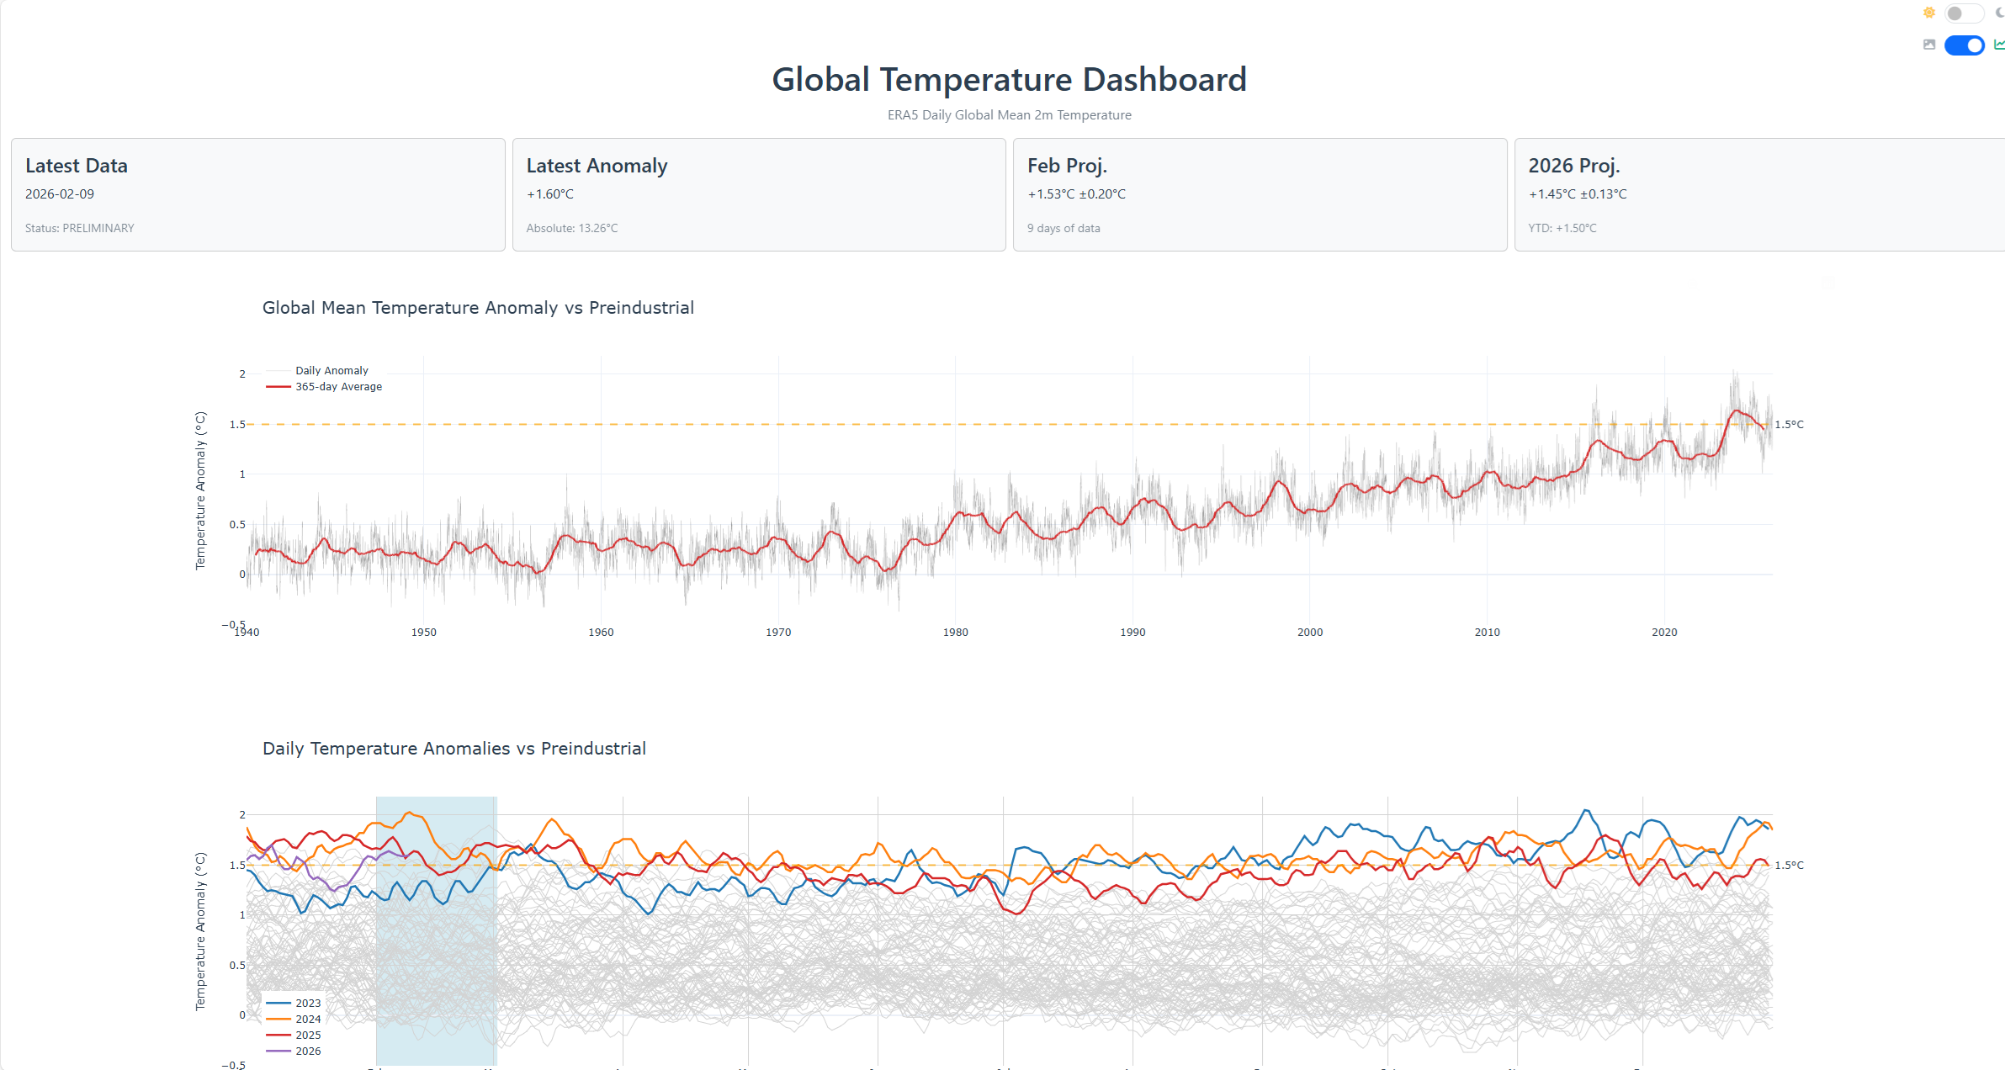This screenshot has height=1070, width=2005.
Task: Disable the interactive charts toggle
Action: 1964,45
